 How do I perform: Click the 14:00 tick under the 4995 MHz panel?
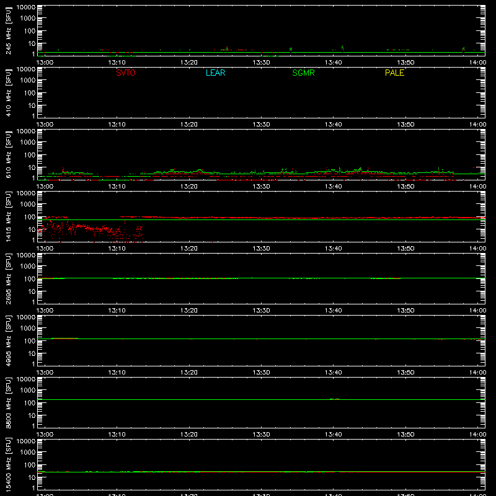(477, 373)
